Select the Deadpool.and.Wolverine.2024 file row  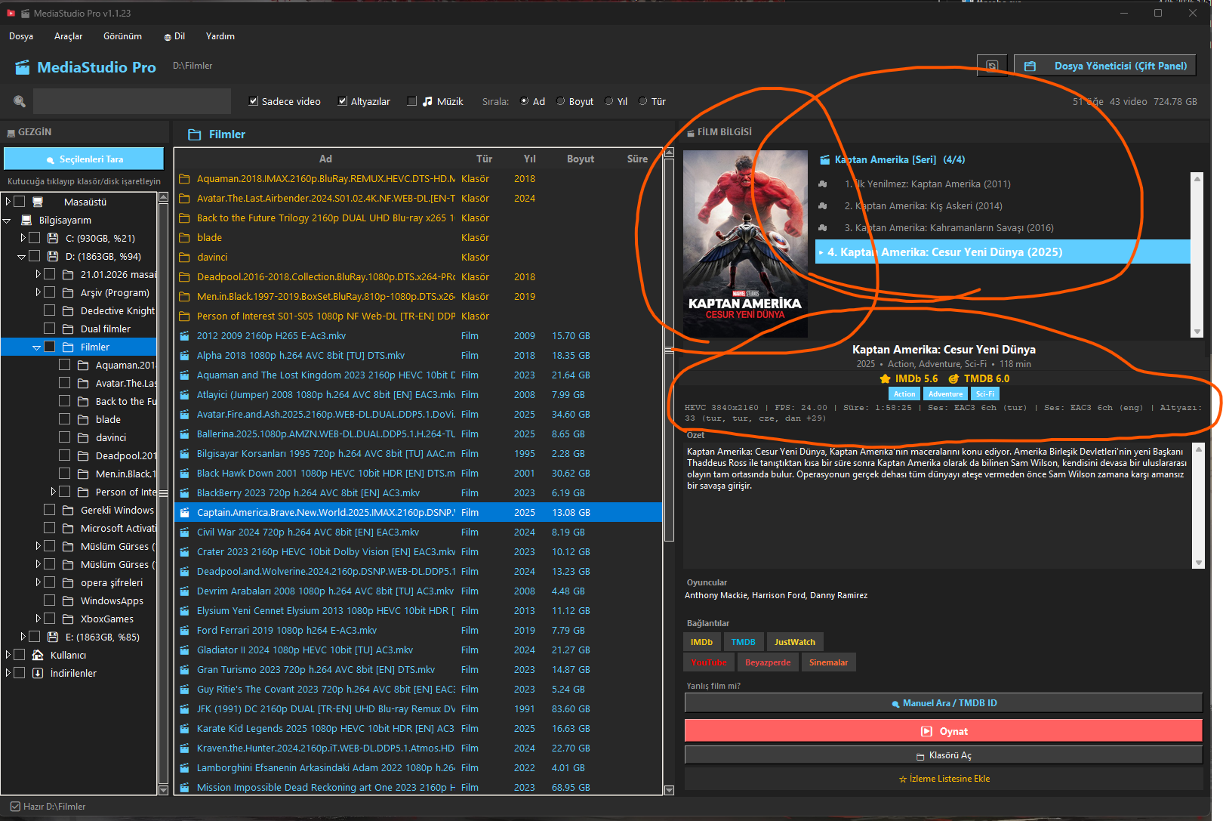pos(418,572)
